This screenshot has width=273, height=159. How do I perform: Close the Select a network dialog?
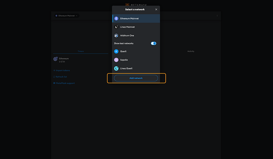(x=156, y=9)
